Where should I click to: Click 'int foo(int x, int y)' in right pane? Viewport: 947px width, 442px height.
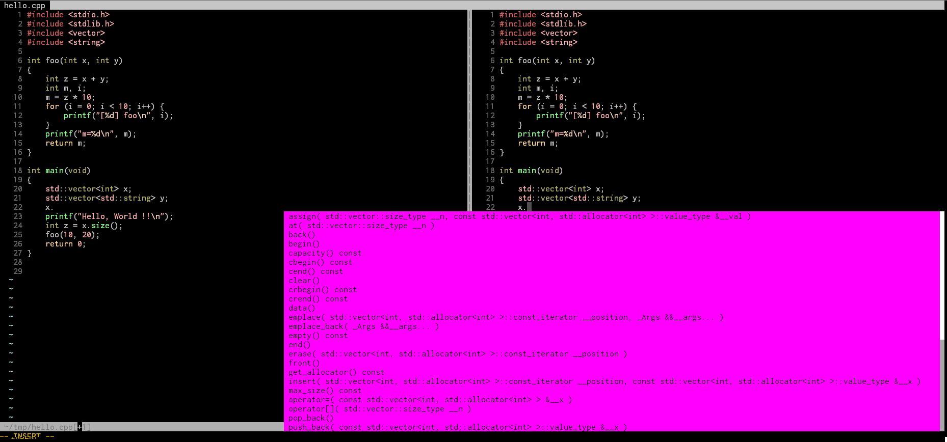[547, 61]
